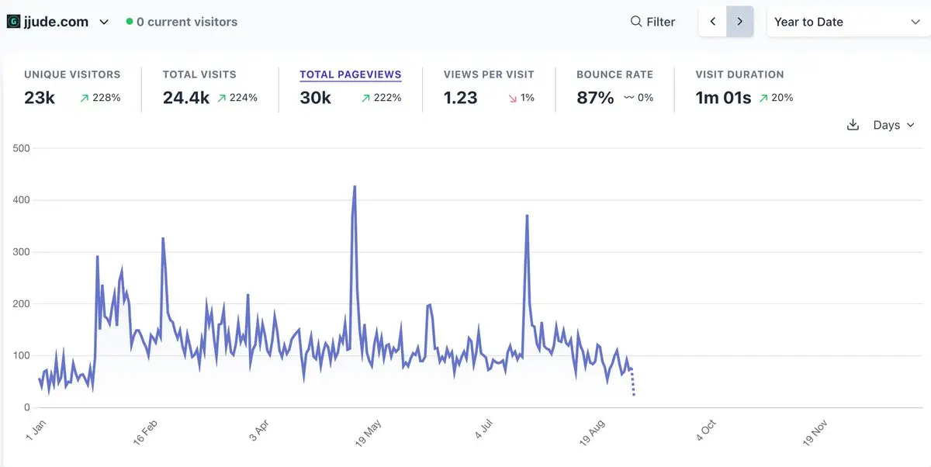Download the graph data export

[x=853, y=125]
